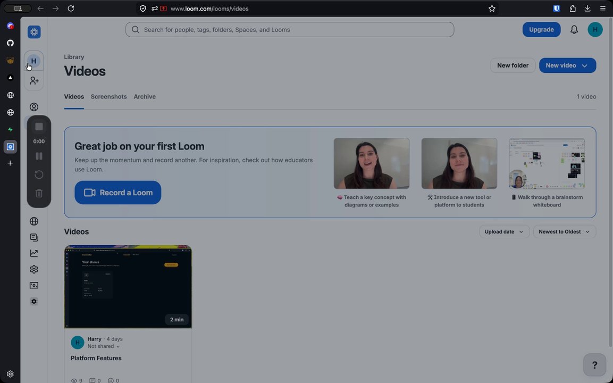Image resolution: width=613 pixels, height=383 pixels.
Task: Open the settings gear in Loom sidebar
Action: click(34, 270)
